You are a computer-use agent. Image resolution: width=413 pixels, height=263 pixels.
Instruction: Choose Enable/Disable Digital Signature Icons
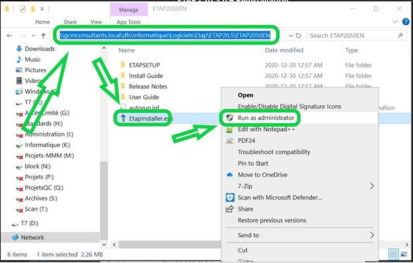(x=290, y=107)
